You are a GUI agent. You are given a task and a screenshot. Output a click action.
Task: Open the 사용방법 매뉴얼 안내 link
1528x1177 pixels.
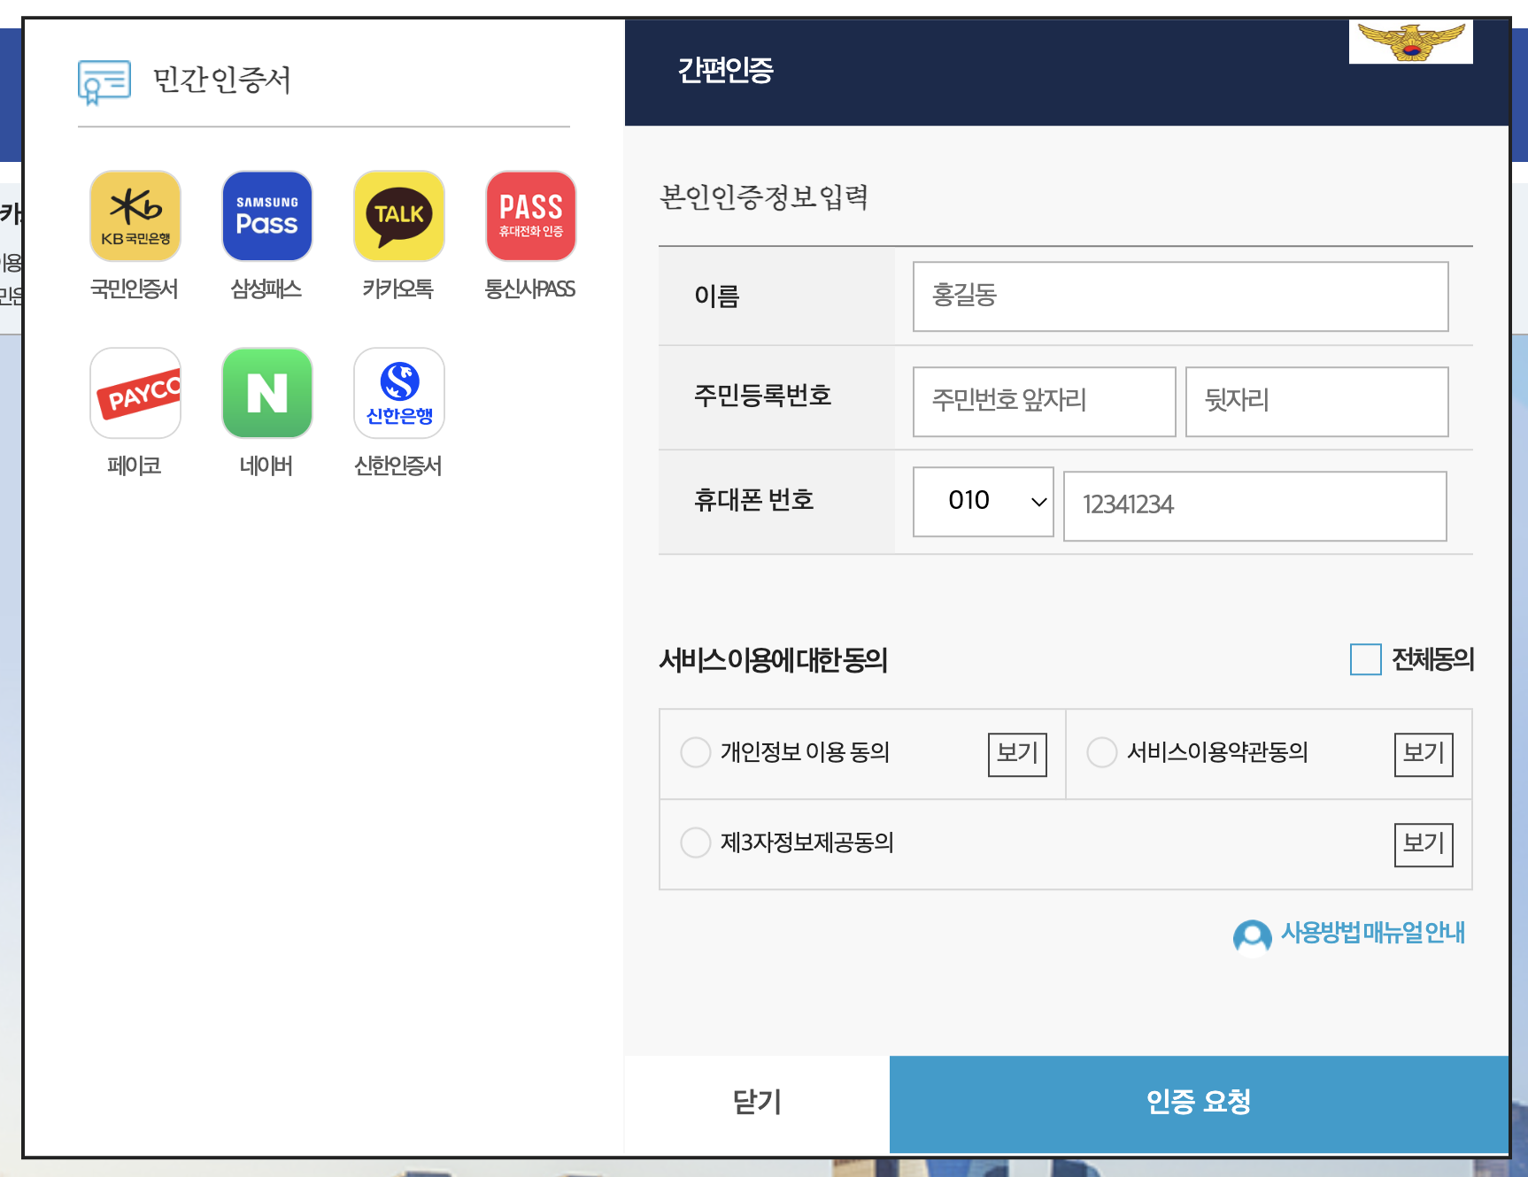coord(1372,933)
